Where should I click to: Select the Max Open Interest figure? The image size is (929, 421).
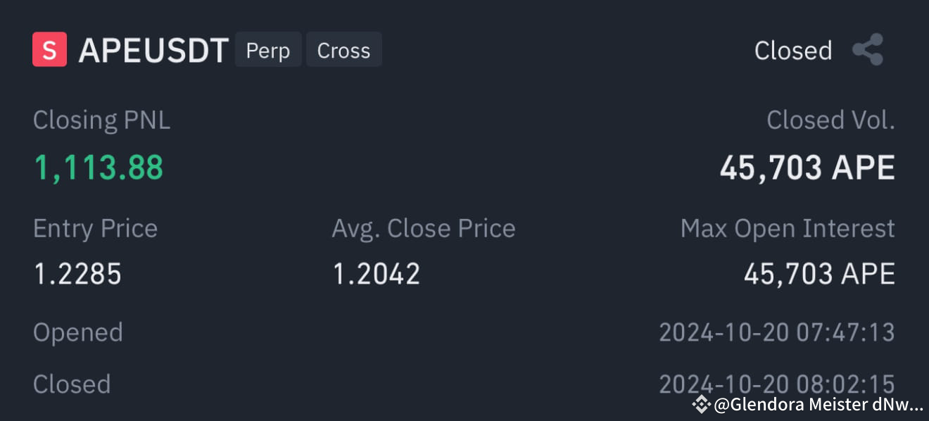click(x=820, y=273)
